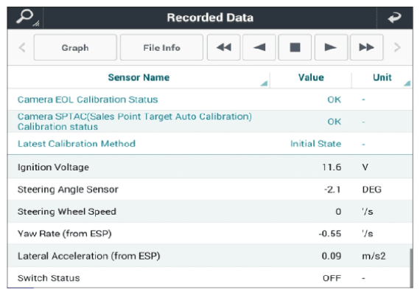420x295 pixels.
Task: Select the Ignition Voltage sensor row
Action: [x=210, y=167]
